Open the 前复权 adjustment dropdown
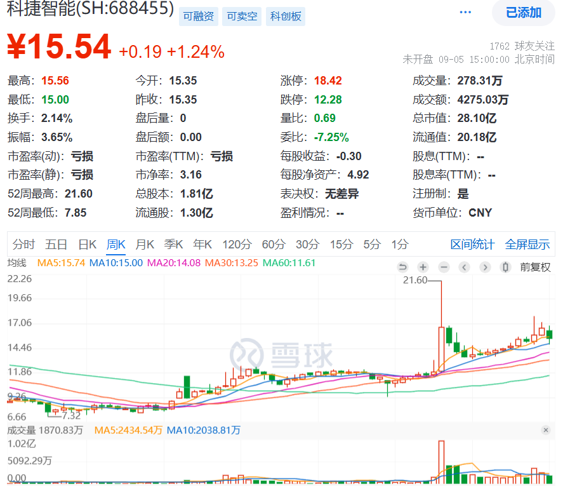This screenshot has width=563, height=486. 535,267
